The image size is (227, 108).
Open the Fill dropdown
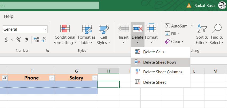[172, 34]
